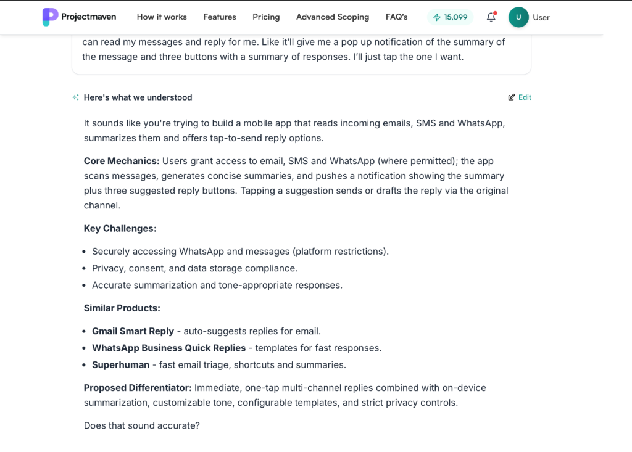Click the Edit link text
This screenshot has width=632, height=452.
[525, 97]
